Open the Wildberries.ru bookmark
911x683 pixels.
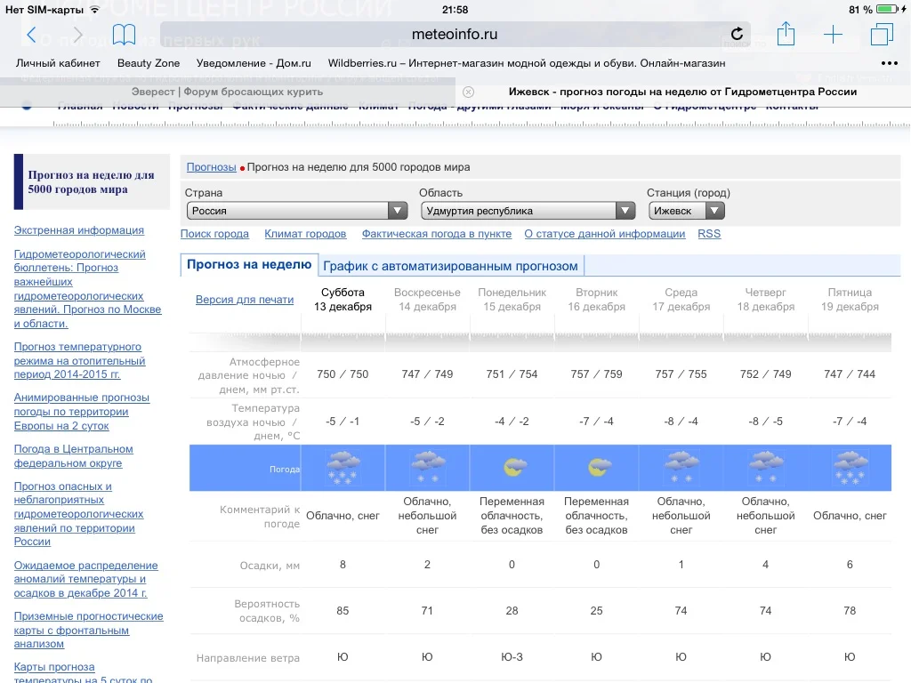point(528,63)
